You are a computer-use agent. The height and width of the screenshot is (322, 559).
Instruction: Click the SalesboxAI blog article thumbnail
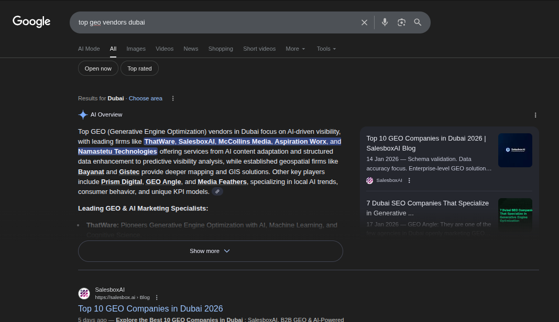point(515,150)
